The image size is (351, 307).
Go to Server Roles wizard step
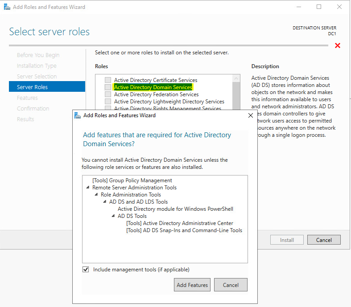tap(32, 87)
